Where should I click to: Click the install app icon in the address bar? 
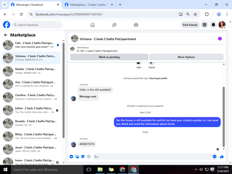180,14
